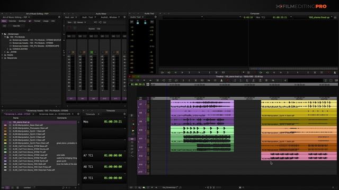Collapse the _Screencaps folder
This screenshot has height=190, width=339.
tap(2, 34)
